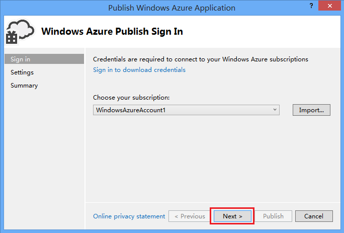344x233 pixels.
Task: Open the Online privacy statement link
Action: pos(129,216)
